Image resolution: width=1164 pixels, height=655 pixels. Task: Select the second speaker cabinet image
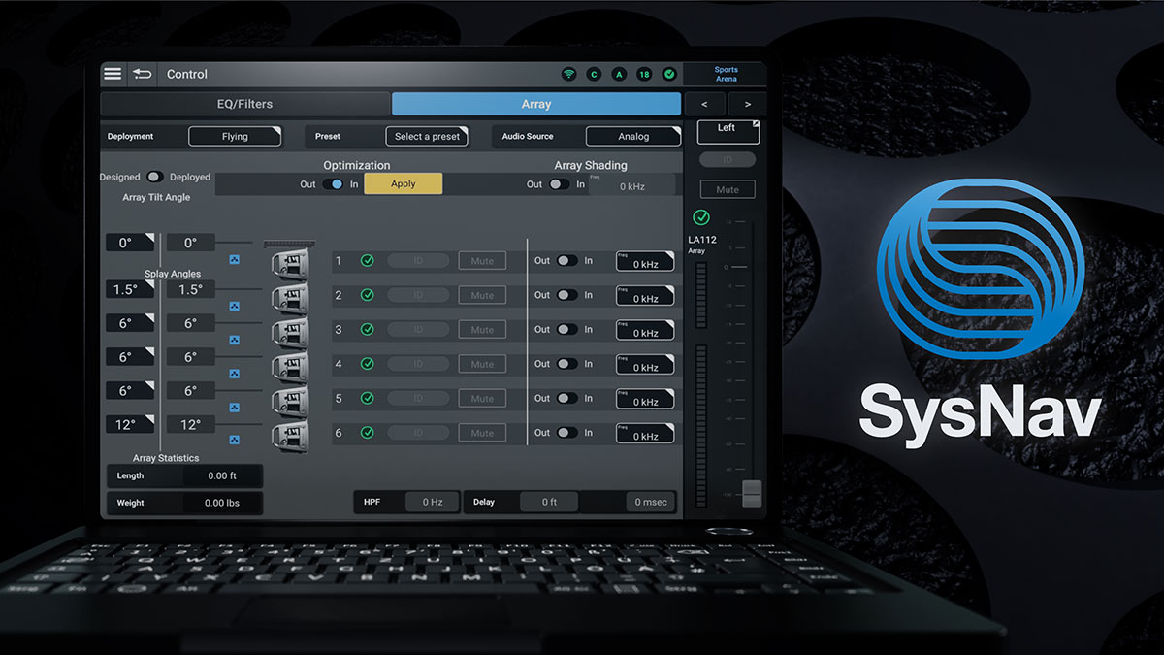(291, 298)
